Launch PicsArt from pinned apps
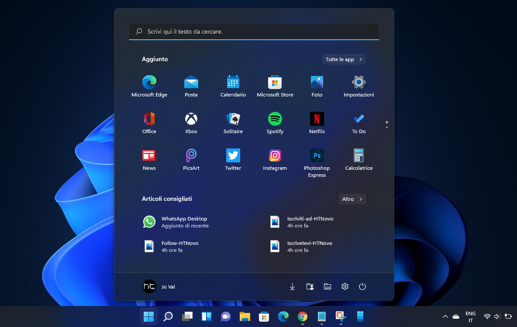Viewport: 517px width, 327px height. pos(191,160)
